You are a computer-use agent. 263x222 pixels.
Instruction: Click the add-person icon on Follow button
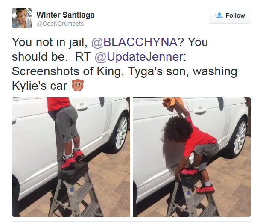pyautogui.click(x=219, y=15)
